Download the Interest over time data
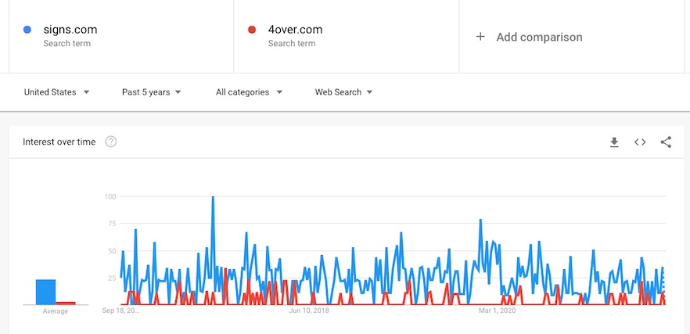Screen dimensions: 690x334 click(614, 142)
